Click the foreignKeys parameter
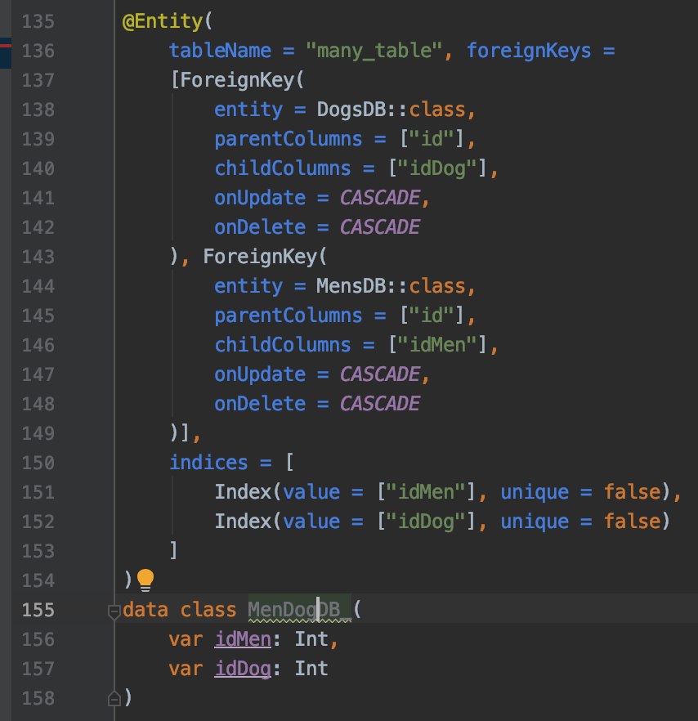Screen dimensions: 698x721 [529, 51]
